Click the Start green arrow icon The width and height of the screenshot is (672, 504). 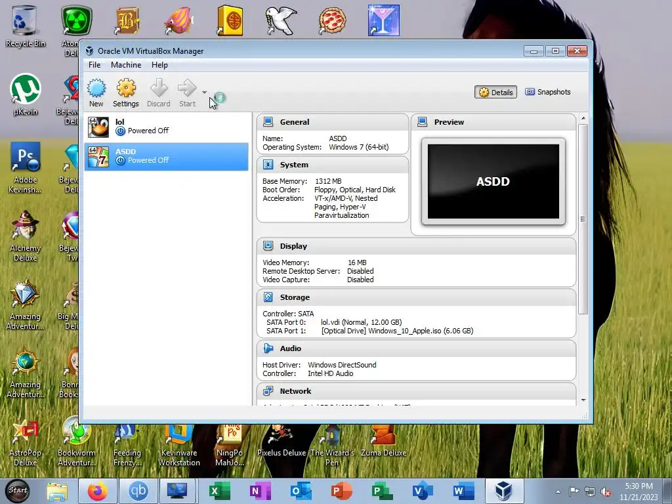tap(187, 89)
